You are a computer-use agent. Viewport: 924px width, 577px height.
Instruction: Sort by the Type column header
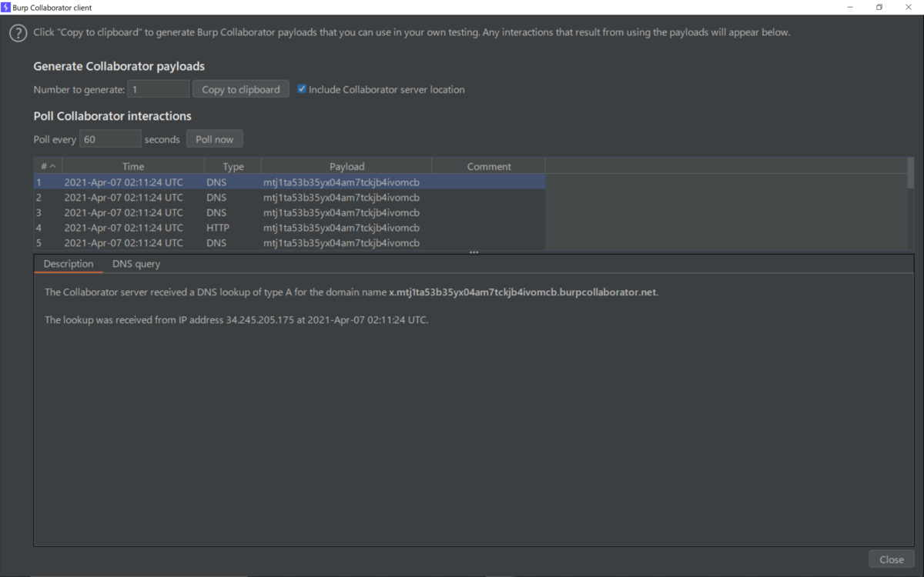pos(233,166)
